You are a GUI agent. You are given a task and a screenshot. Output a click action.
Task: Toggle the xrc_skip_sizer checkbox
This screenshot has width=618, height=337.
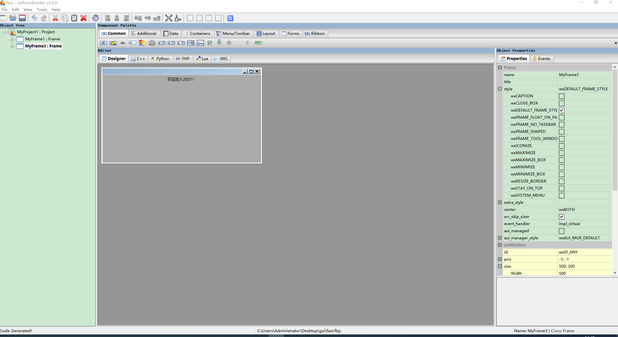pos(562,217)
